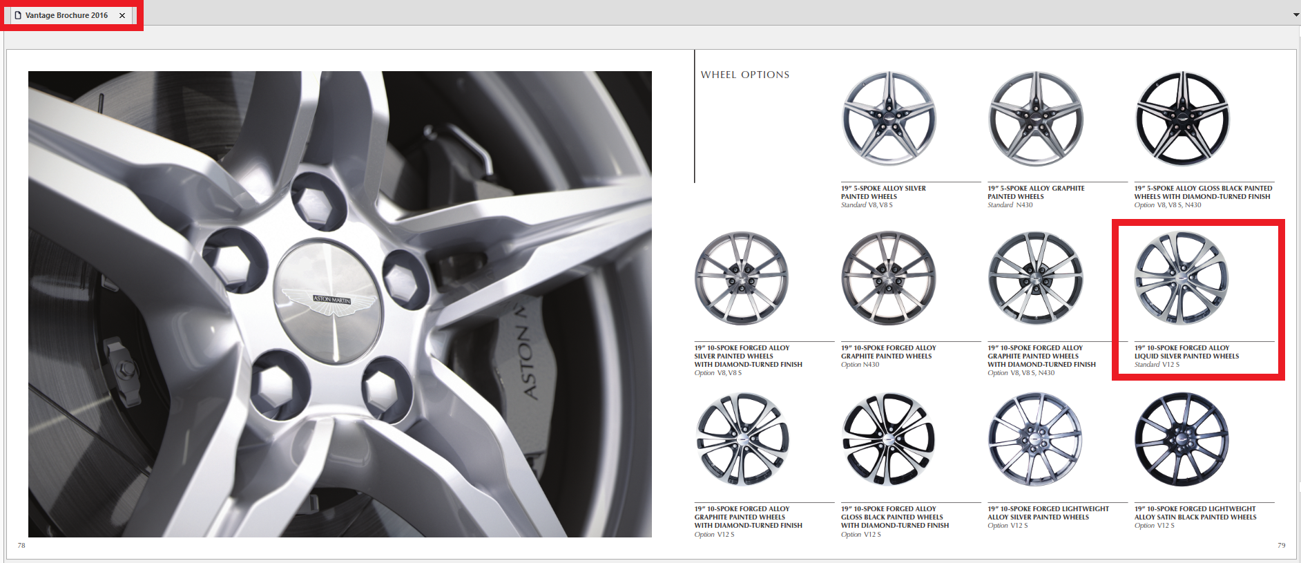This screenshot has width=1301, height=563.
Task: Select the 5-spoke alloy graphite painted wheel
Action: (1035, 119)
